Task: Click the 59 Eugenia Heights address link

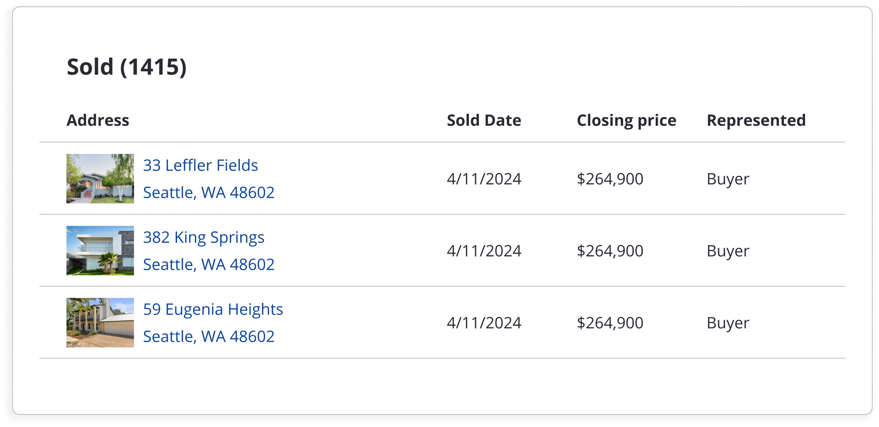Action: click(213, 310)
